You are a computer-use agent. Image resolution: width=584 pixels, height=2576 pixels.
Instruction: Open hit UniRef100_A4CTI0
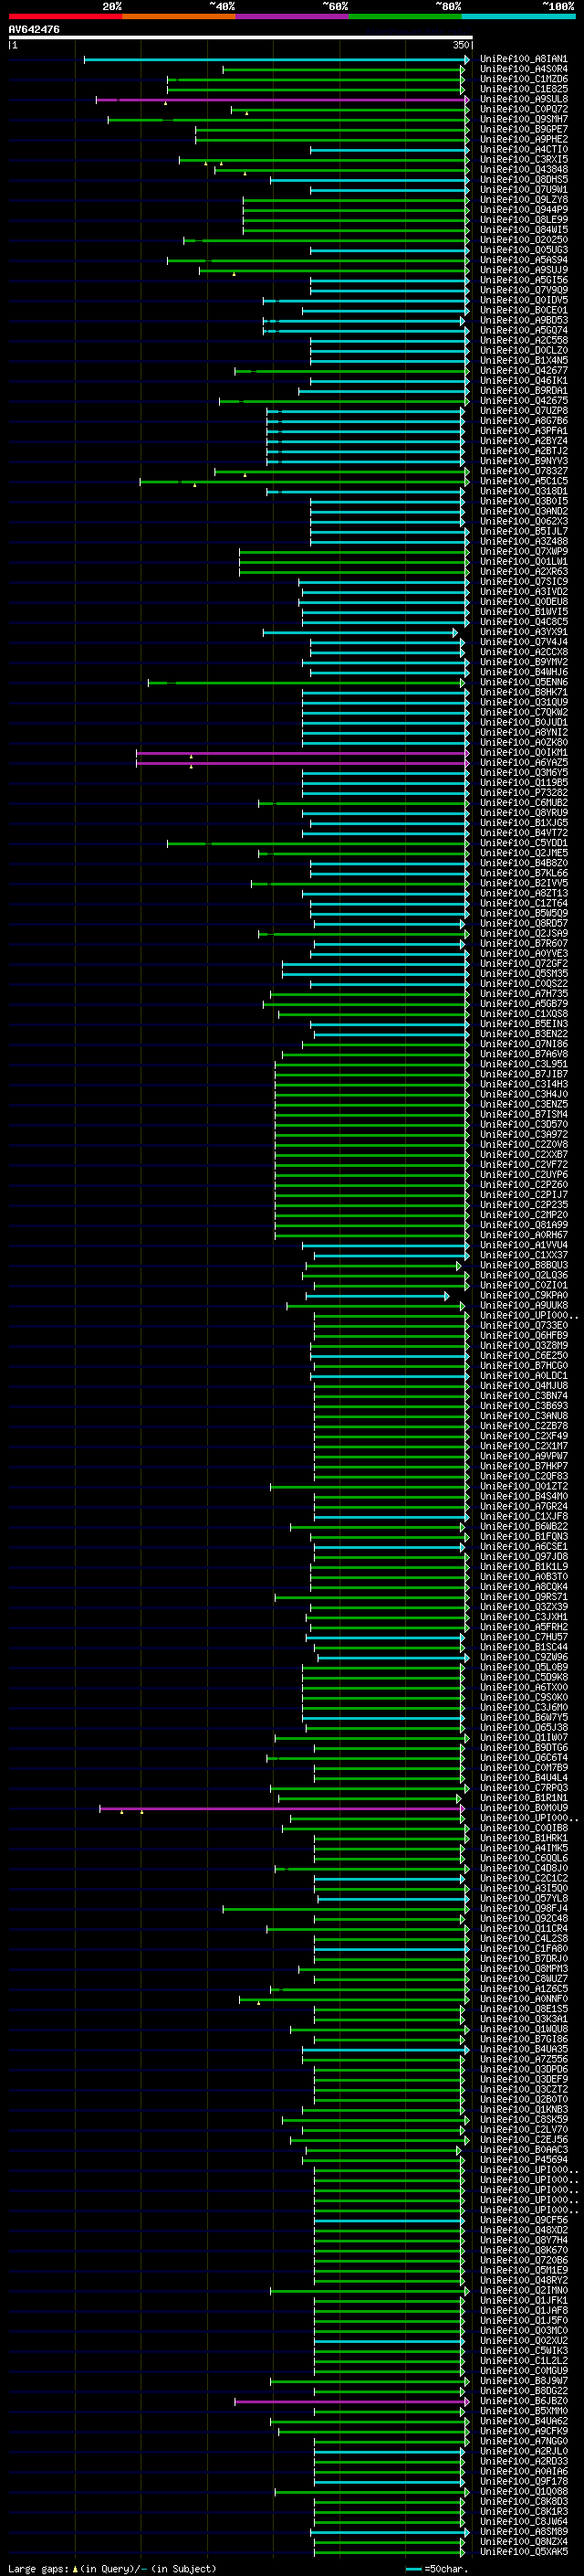click(523, 150)
